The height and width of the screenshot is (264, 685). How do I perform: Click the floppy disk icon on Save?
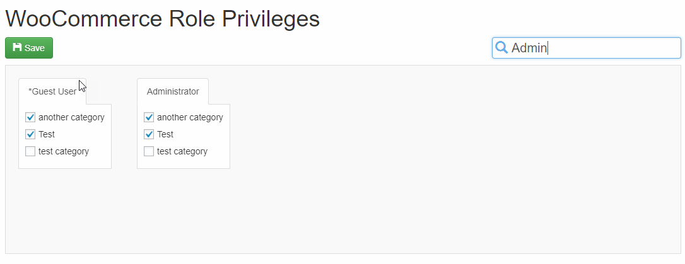(17, 47)
